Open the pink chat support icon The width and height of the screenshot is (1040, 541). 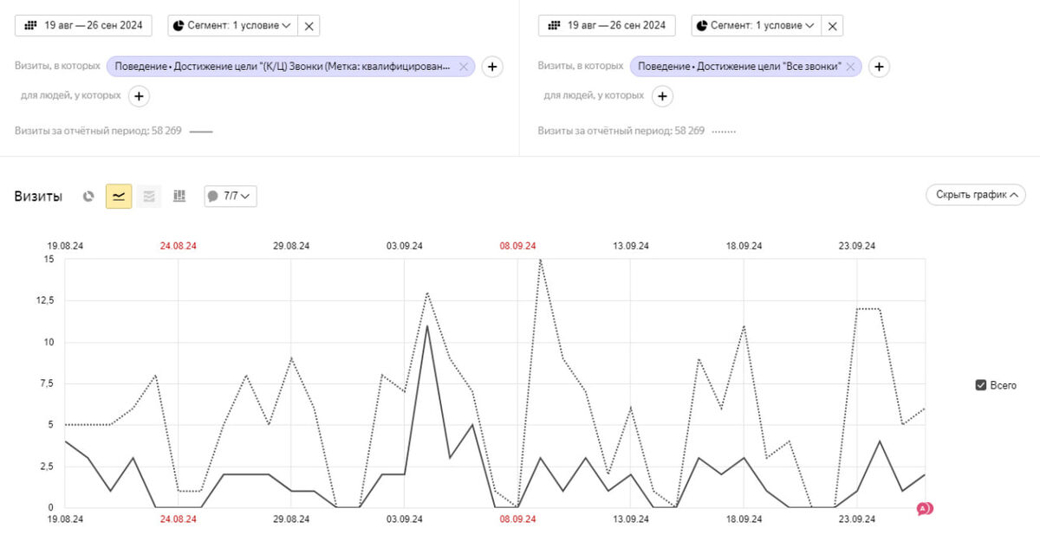pyautogui.click(x=925, y=509)
